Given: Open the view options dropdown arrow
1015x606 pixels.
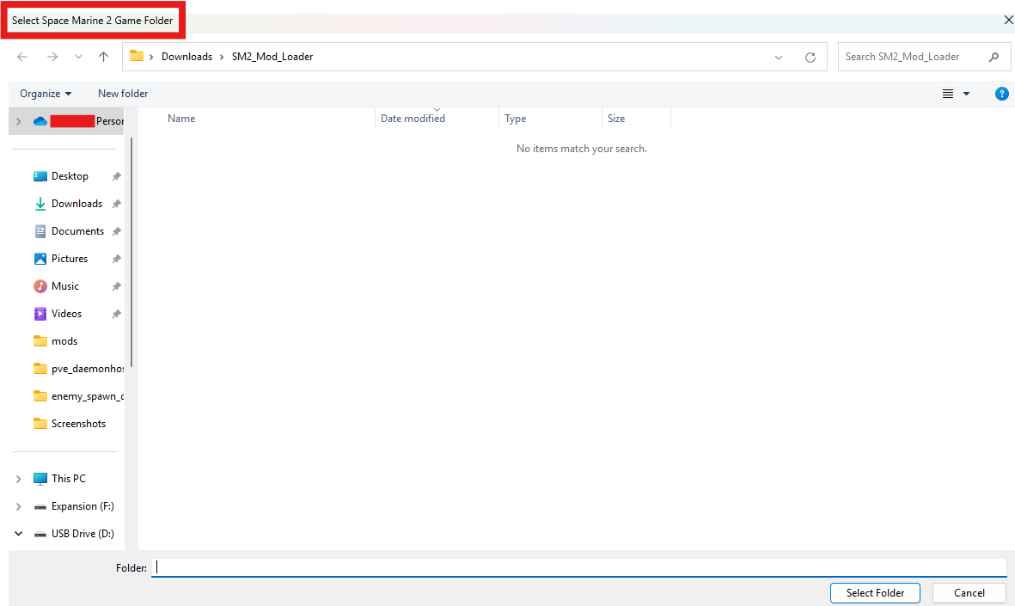Looking at the screenshot, I should [967, 94].
